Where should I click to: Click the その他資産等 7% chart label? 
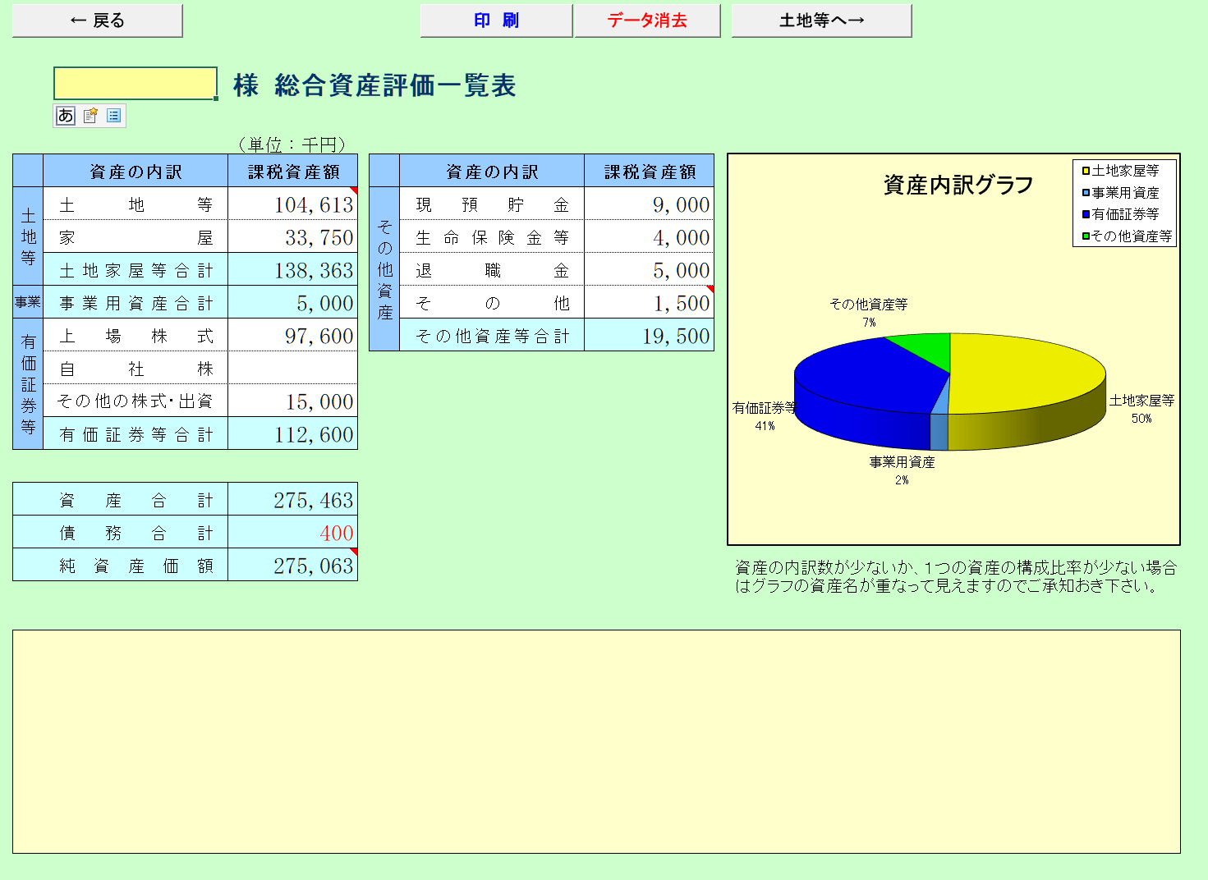pyautogui.click(x=869, y=312)
